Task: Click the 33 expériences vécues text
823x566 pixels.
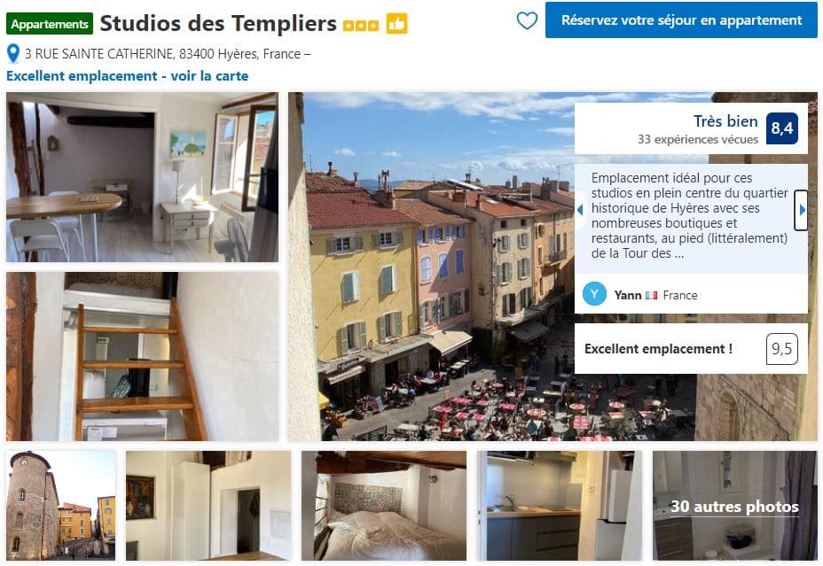Action: (x=698, y=139)
